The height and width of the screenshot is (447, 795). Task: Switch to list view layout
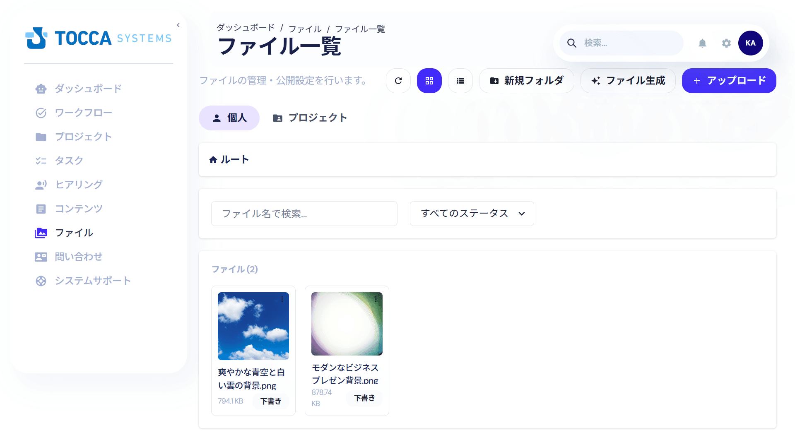point(460,81)
